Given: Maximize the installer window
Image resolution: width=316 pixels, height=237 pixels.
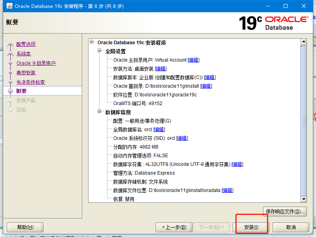Looking at the screenshot, I should tap(285, 6).
